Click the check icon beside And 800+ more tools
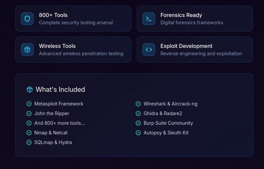Viewport: 264px width, 169px height. (29, 123)
